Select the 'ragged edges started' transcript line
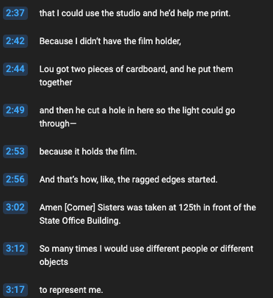This screenshot has height=298, width=273. [128, 180]
